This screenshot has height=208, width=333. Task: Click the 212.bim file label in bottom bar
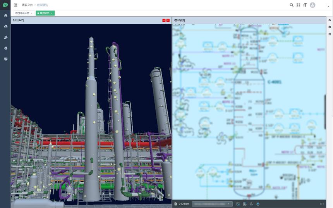coord(184,204)
